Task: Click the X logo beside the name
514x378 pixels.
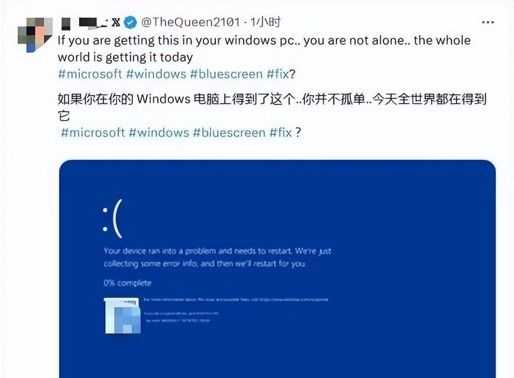Action: (x=116, y=22)
